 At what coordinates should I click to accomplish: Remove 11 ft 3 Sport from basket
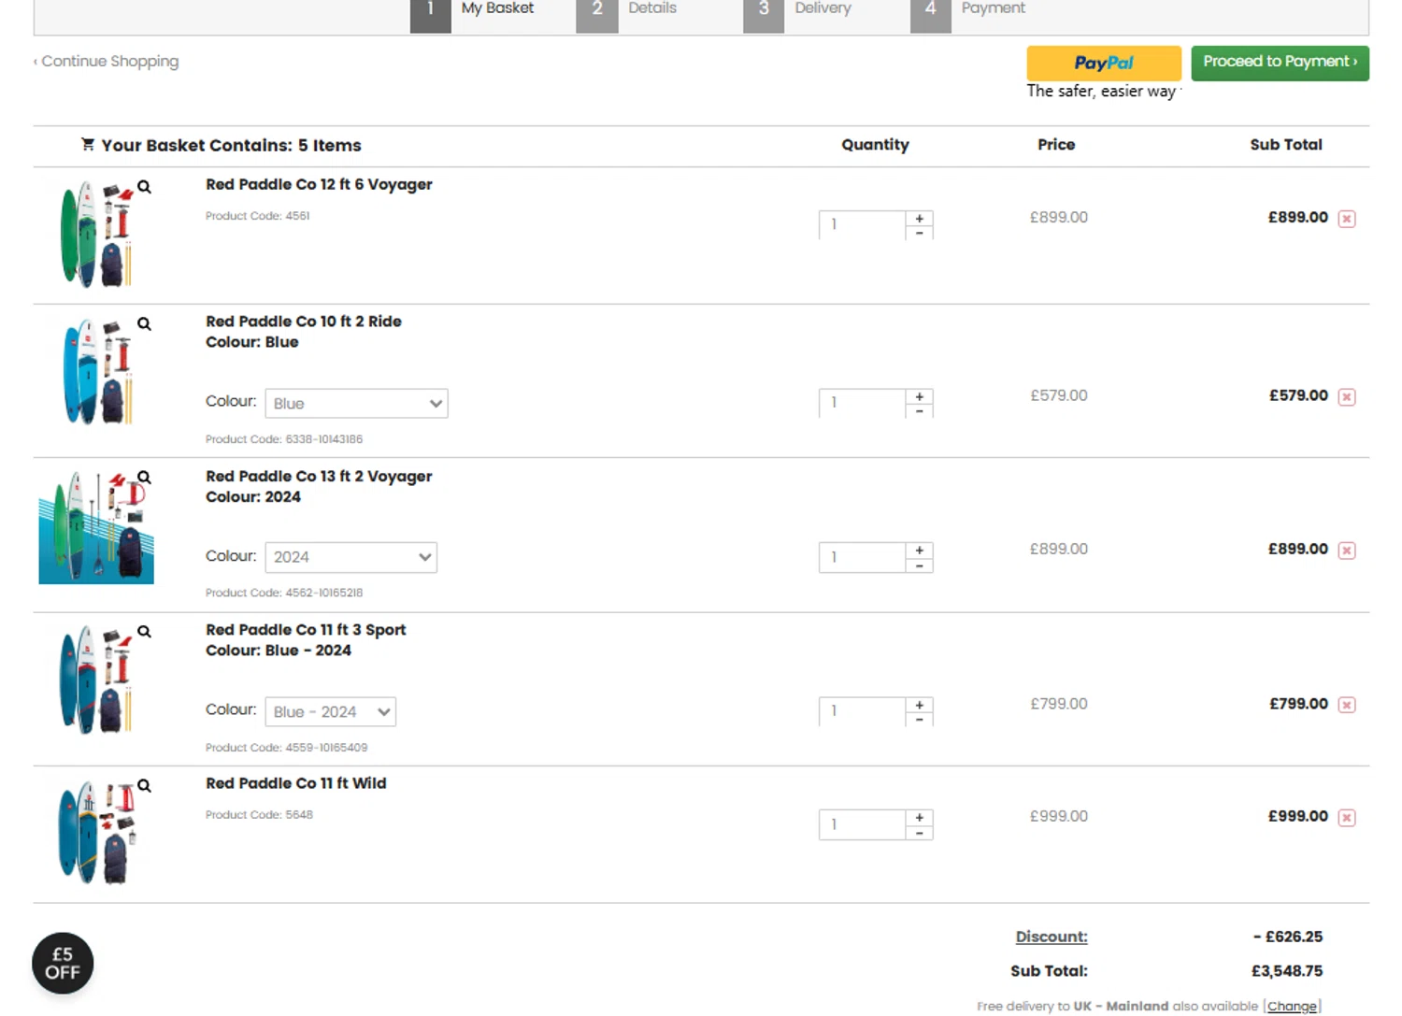1347,704
